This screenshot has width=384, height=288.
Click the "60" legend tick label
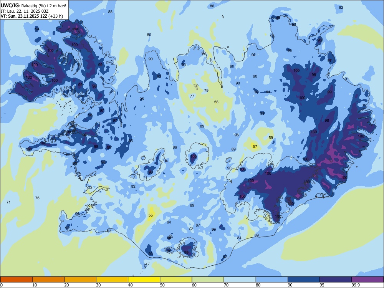click(194, 285)
